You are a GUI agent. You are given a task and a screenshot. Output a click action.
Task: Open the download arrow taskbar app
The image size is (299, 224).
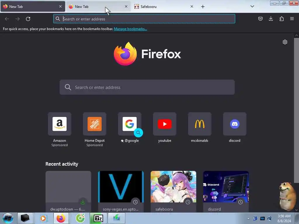(117, 218)
